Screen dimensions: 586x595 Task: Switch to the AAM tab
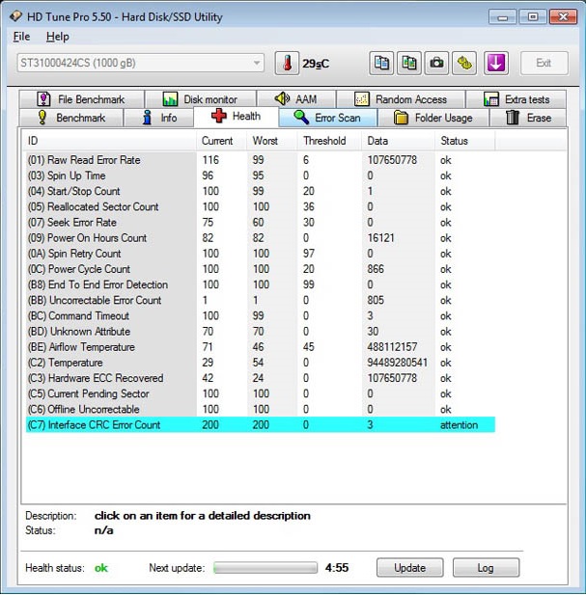pos(296,99)
